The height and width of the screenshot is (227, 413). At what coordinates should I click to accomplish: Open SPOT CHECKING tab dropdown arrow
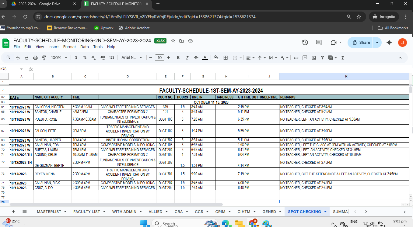pyautogui.click(x=325, y=212)
